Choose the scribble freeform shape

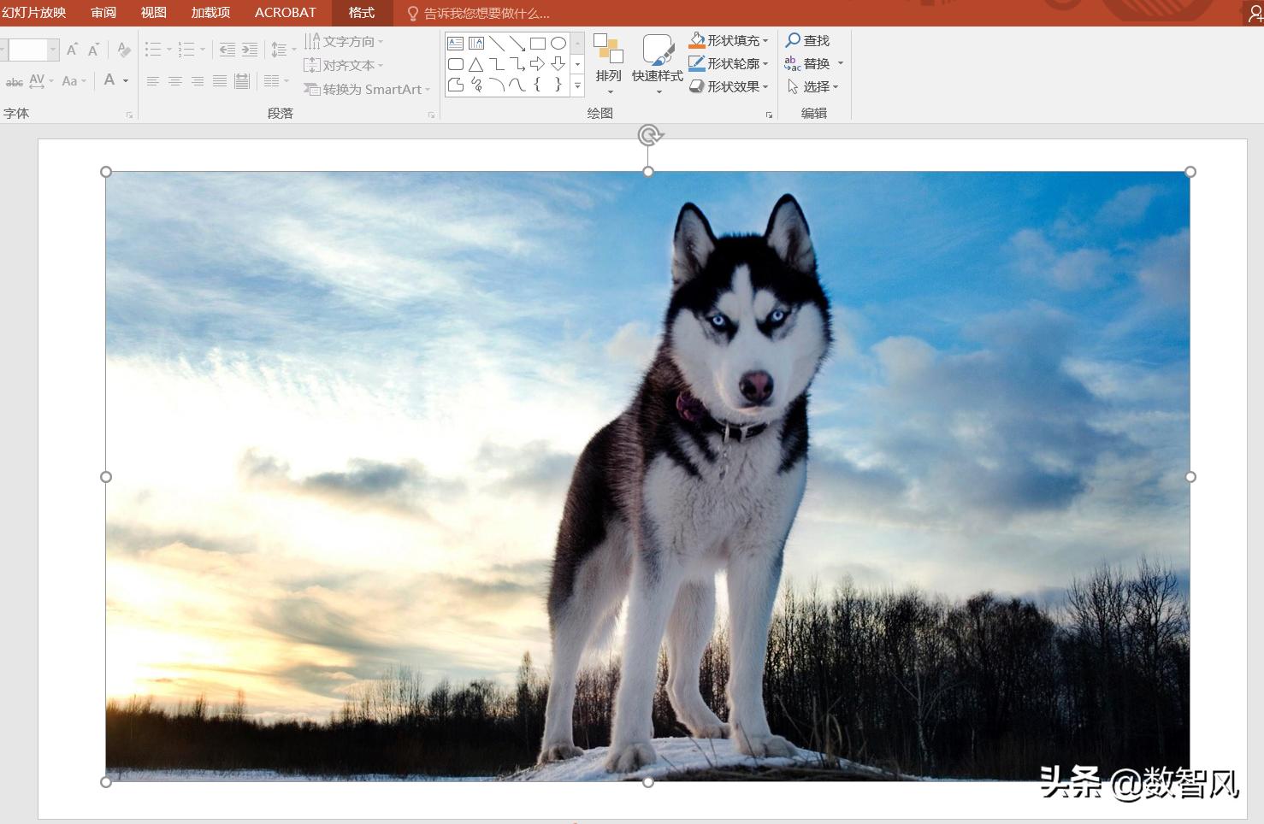point(476,85)
